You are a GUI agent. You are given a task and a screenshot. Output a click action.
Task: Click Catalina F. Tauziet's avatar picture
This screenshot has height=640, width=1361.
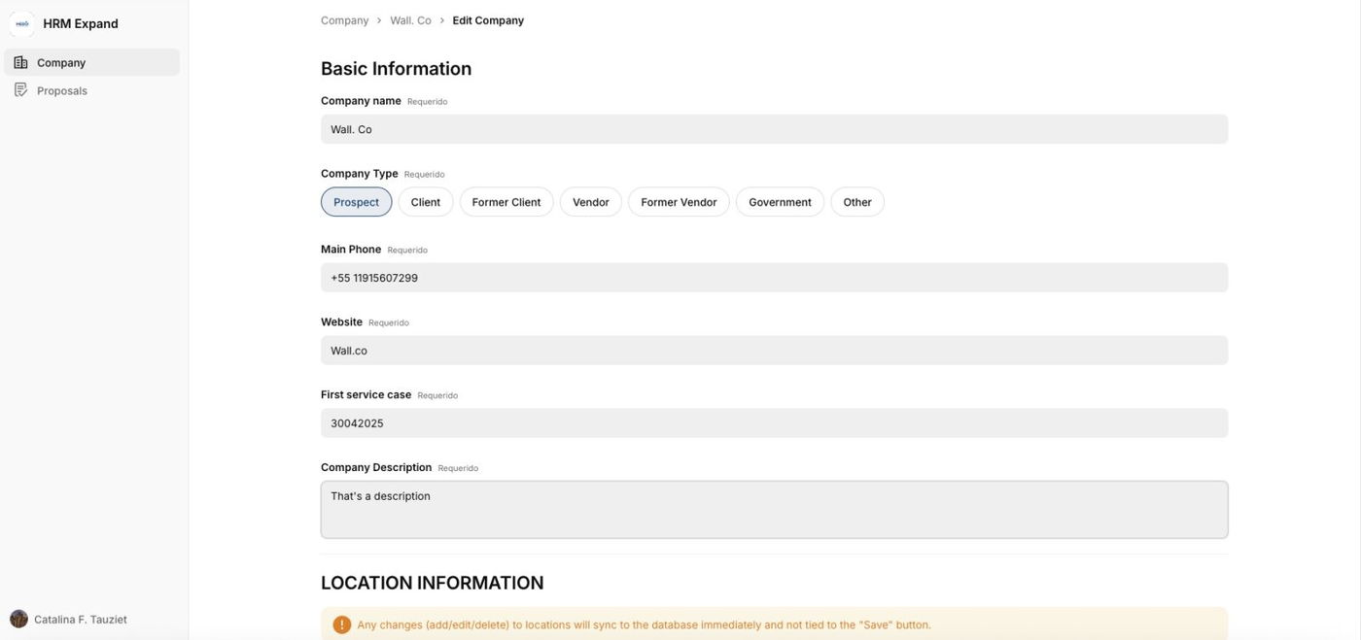pyautogui.click(x=18, y=619)
